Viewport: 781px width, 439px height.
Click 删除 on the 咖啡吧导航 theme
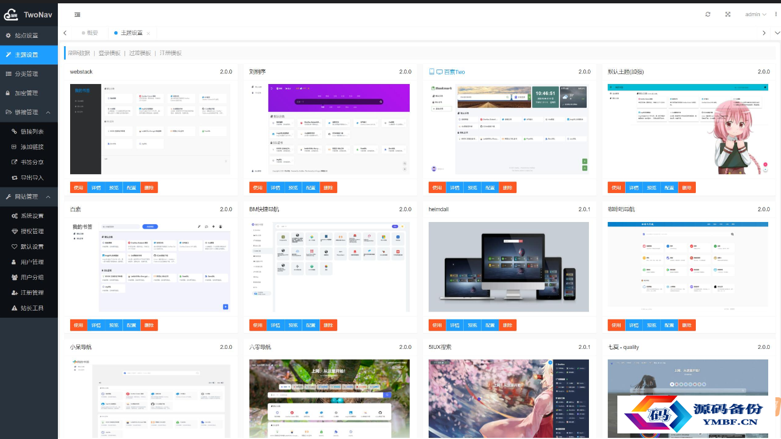687,325
